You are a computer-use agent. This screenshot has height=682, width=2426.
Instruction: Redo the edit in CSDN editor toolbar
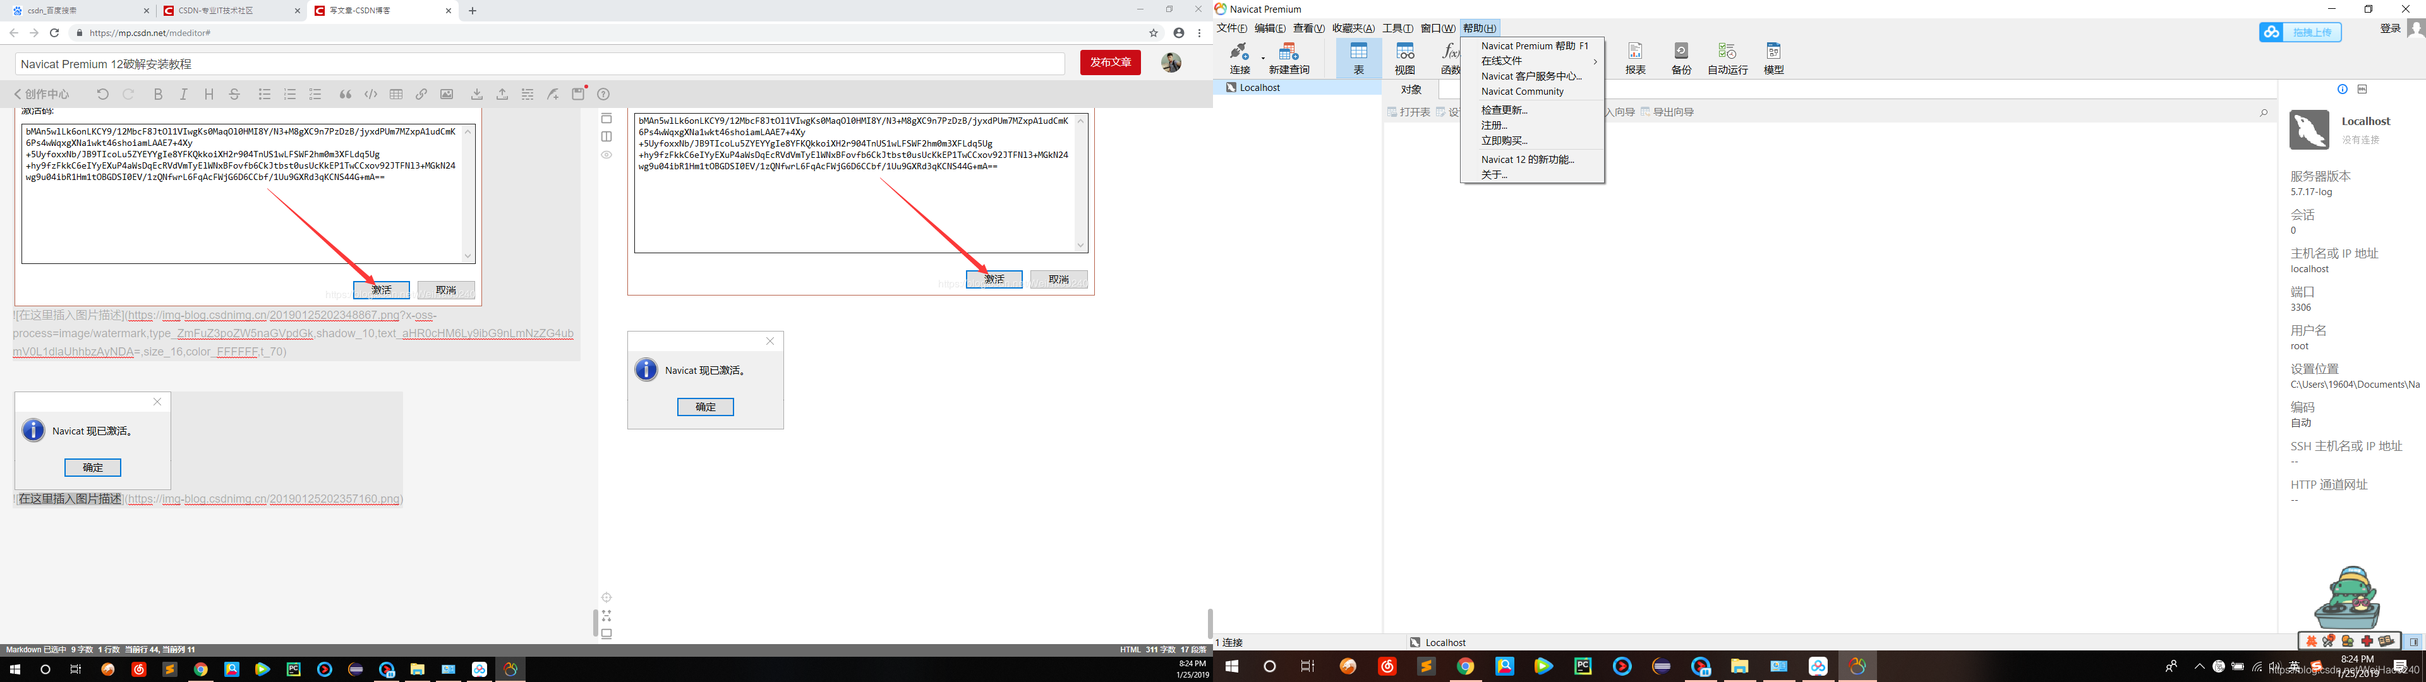[x=129, y=94]
